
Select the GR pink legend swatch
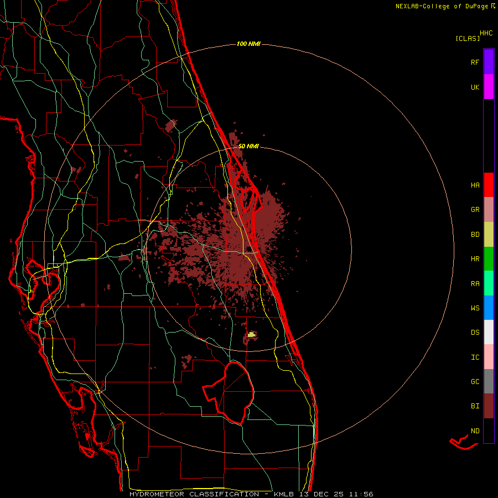click(x=489, y=210)
